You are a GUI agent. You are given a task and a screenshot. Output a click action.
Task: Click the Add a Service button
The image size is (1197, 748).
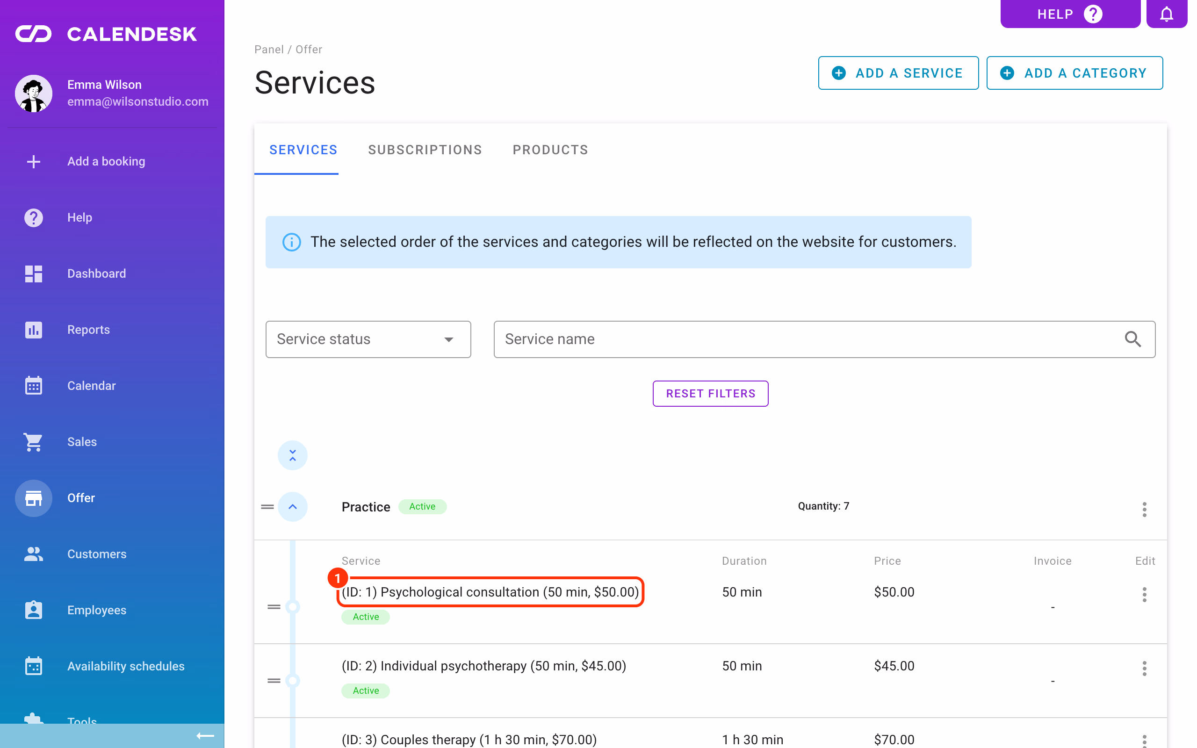pyautogui.click(x=898, y=73)
